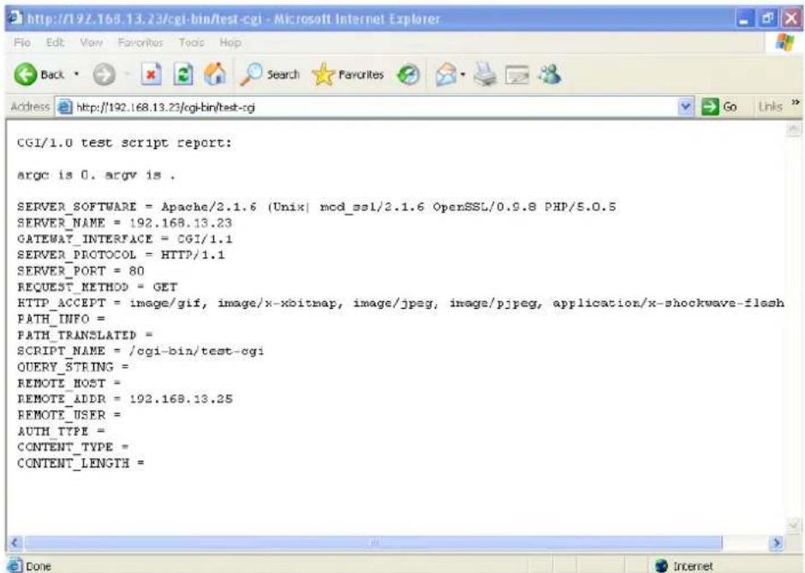Open the File menu
This screenshot has width=805, height=573.
[x=22, y=43]
